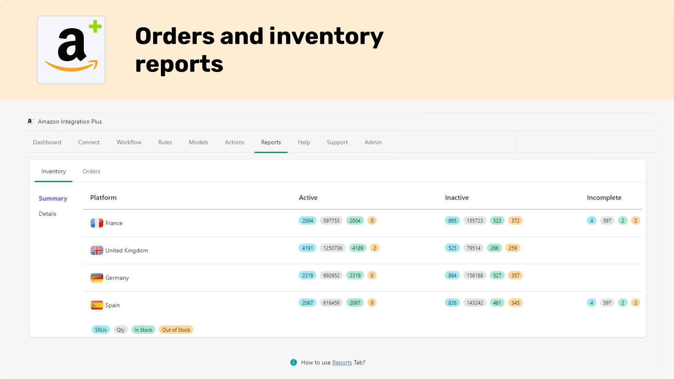
Task: Click United Kingdom in-stock badge 4189
Action: [358, 248]
